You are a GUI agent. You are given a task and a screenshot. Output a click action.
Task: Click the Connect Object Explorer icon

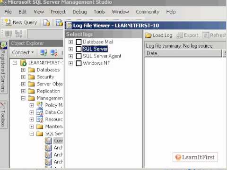[44, 53]
